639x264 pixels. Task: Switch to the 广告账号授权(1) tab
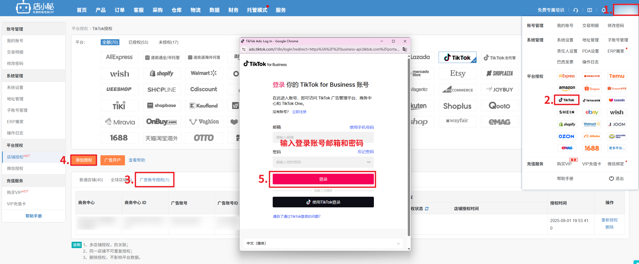point(155,180)
